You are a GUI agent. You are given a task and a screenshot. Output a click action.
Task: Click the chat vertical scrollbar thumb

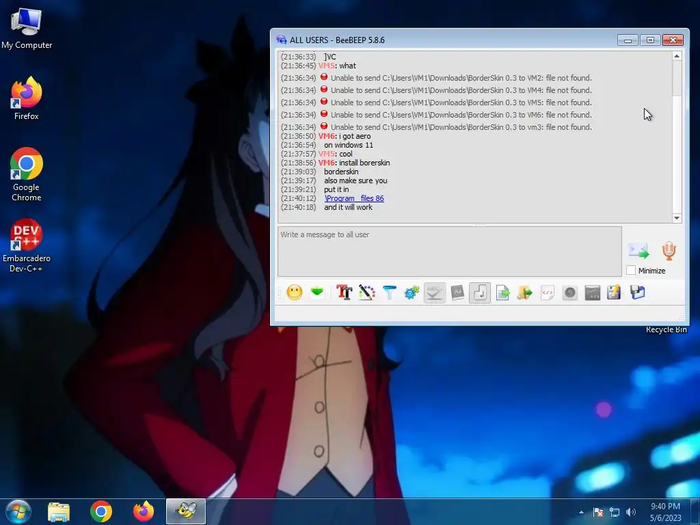pyautogui.click(x=677, y=78)
